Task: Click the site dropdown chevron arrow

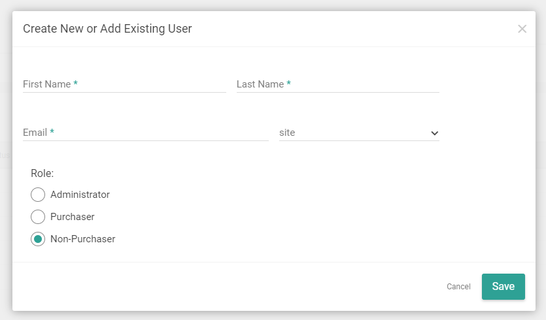Action: (434, 133)
